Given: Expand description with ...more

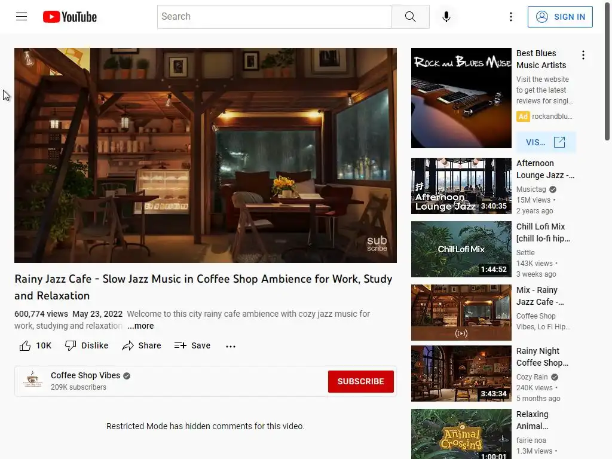Looking at the screenshot, I should coord(140,326).
